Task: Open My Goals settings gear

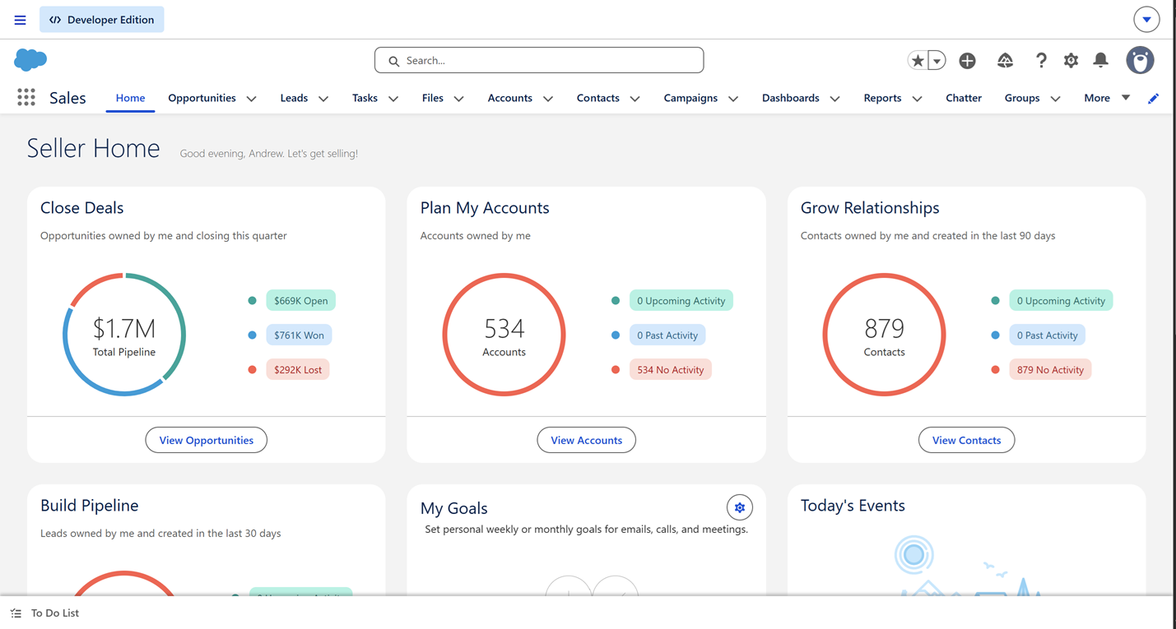Action: pyautogui.click(x=740, y=507)
